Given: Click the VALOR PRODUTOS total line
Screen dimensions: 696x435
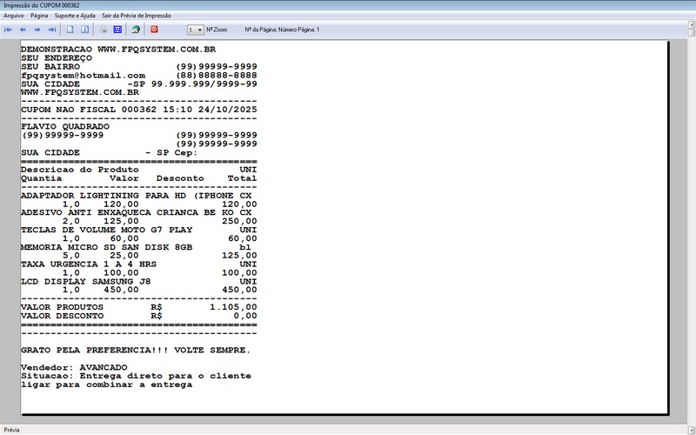Looking at the screenshot, I should coord(139,307).
